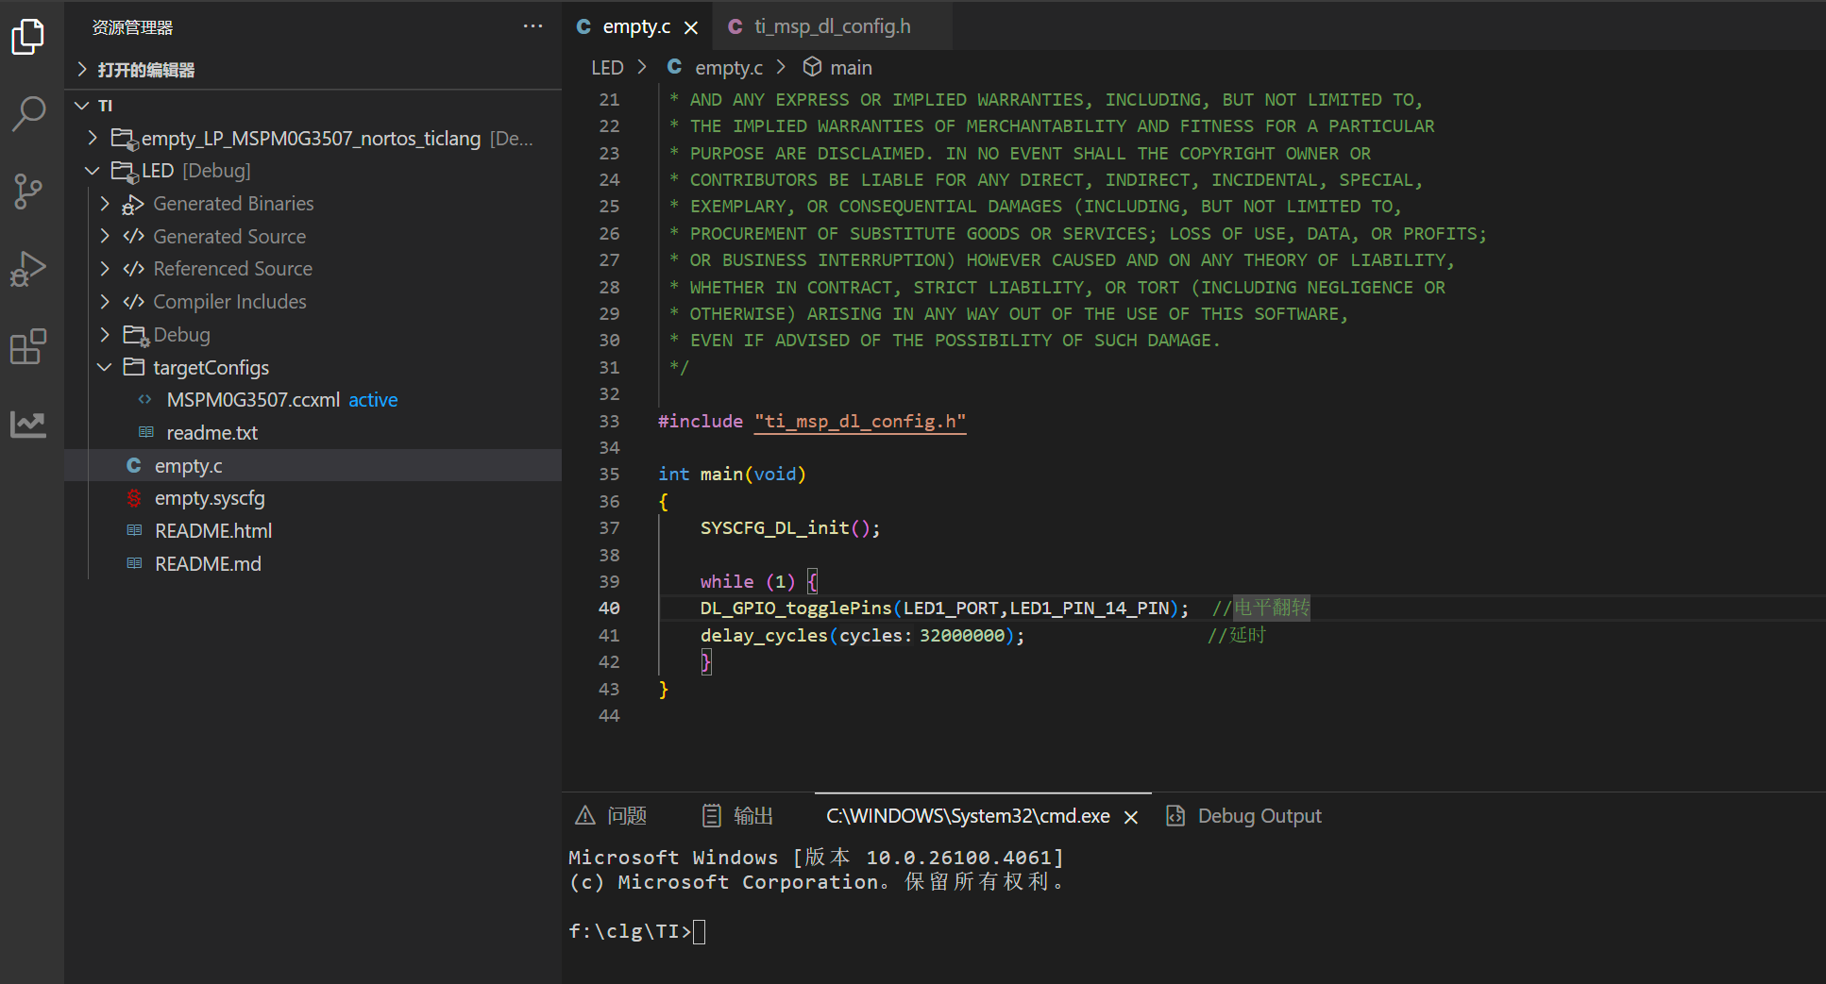Open the Run and Debug view
The width and height of the screenshot is (1826, 984).
[x=28, y=269]
